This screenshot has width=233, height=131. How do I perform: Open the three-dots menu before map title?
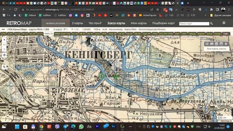(x=3, y=29)
